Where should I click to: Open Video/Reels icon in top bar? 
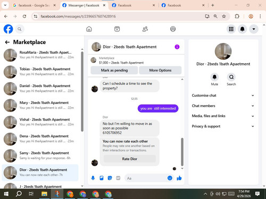pyautogui.click(x=117, y=29)
